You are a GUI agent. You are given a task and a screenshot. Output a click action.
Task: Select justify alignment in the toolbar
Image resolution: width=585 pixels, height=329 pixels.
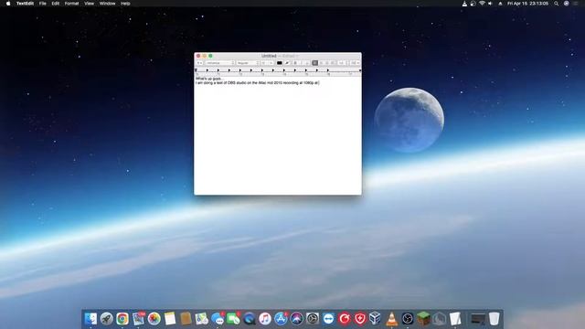click(x=333, y=63)
